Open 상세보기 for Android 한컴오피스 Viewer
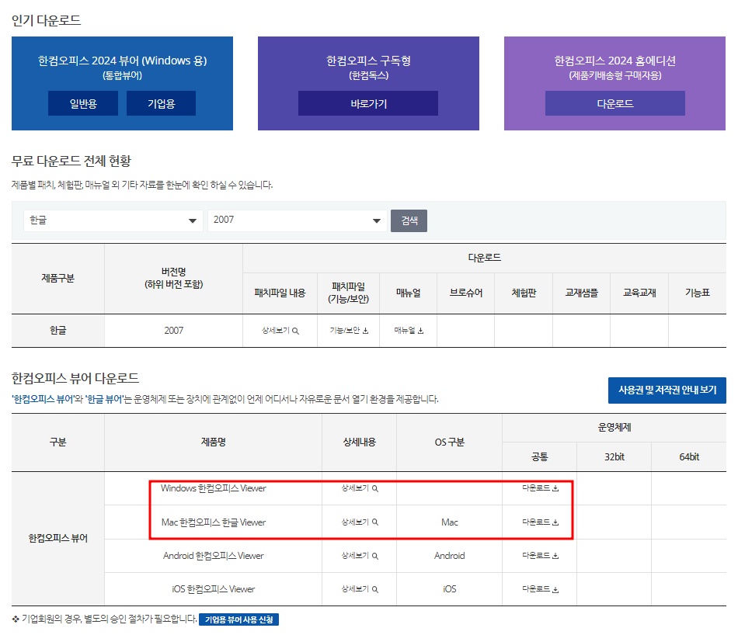Screen dimensions: 738x635 coord(360,556)
